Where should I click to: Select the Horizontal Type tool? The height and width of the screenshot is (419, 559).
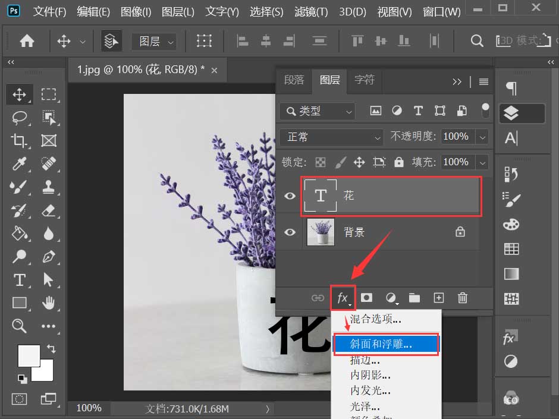[x=20, y=280]
